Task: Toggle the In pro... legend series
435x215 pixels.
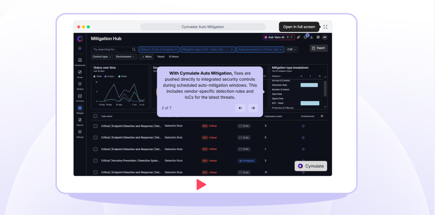Action: tap(110, 76)
